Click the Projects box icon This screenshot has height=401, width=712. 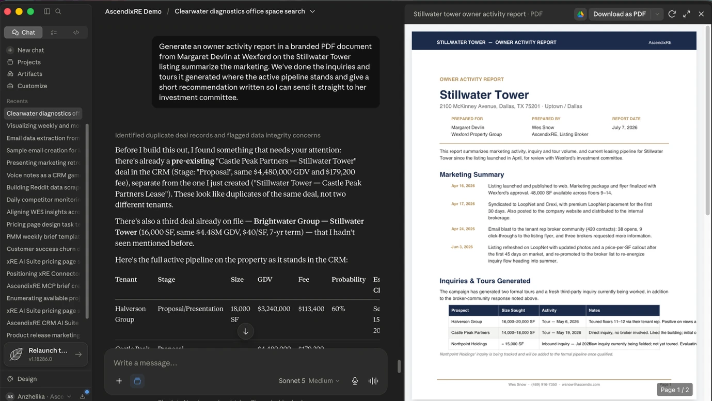10,62
